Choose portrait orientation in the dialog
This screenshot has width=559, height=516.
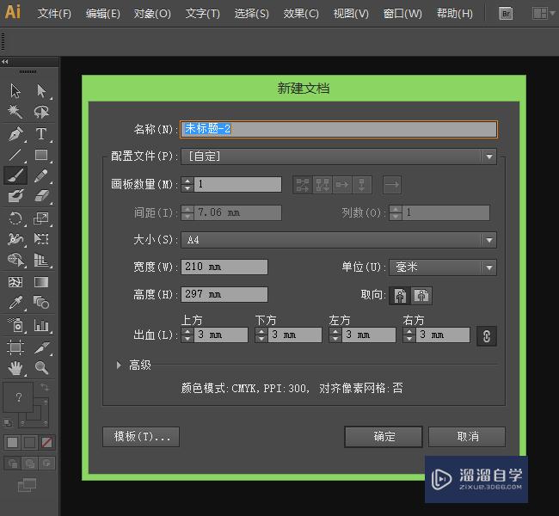coord(400,296)
